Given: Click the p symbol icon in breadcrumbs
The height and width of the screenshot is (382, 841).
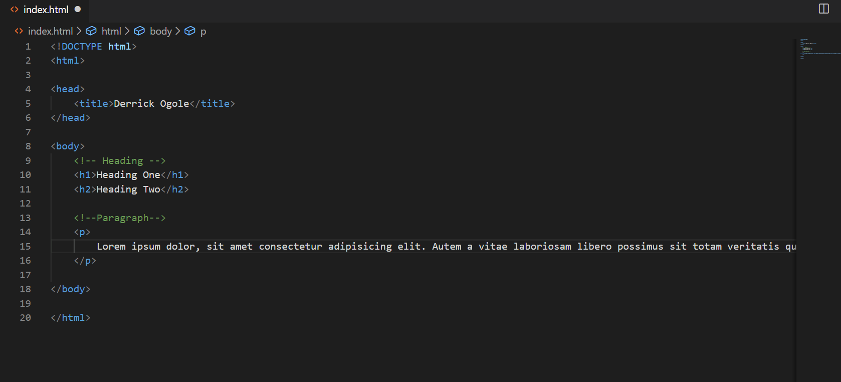Looking at the screenshot, I should pos(190,31).
